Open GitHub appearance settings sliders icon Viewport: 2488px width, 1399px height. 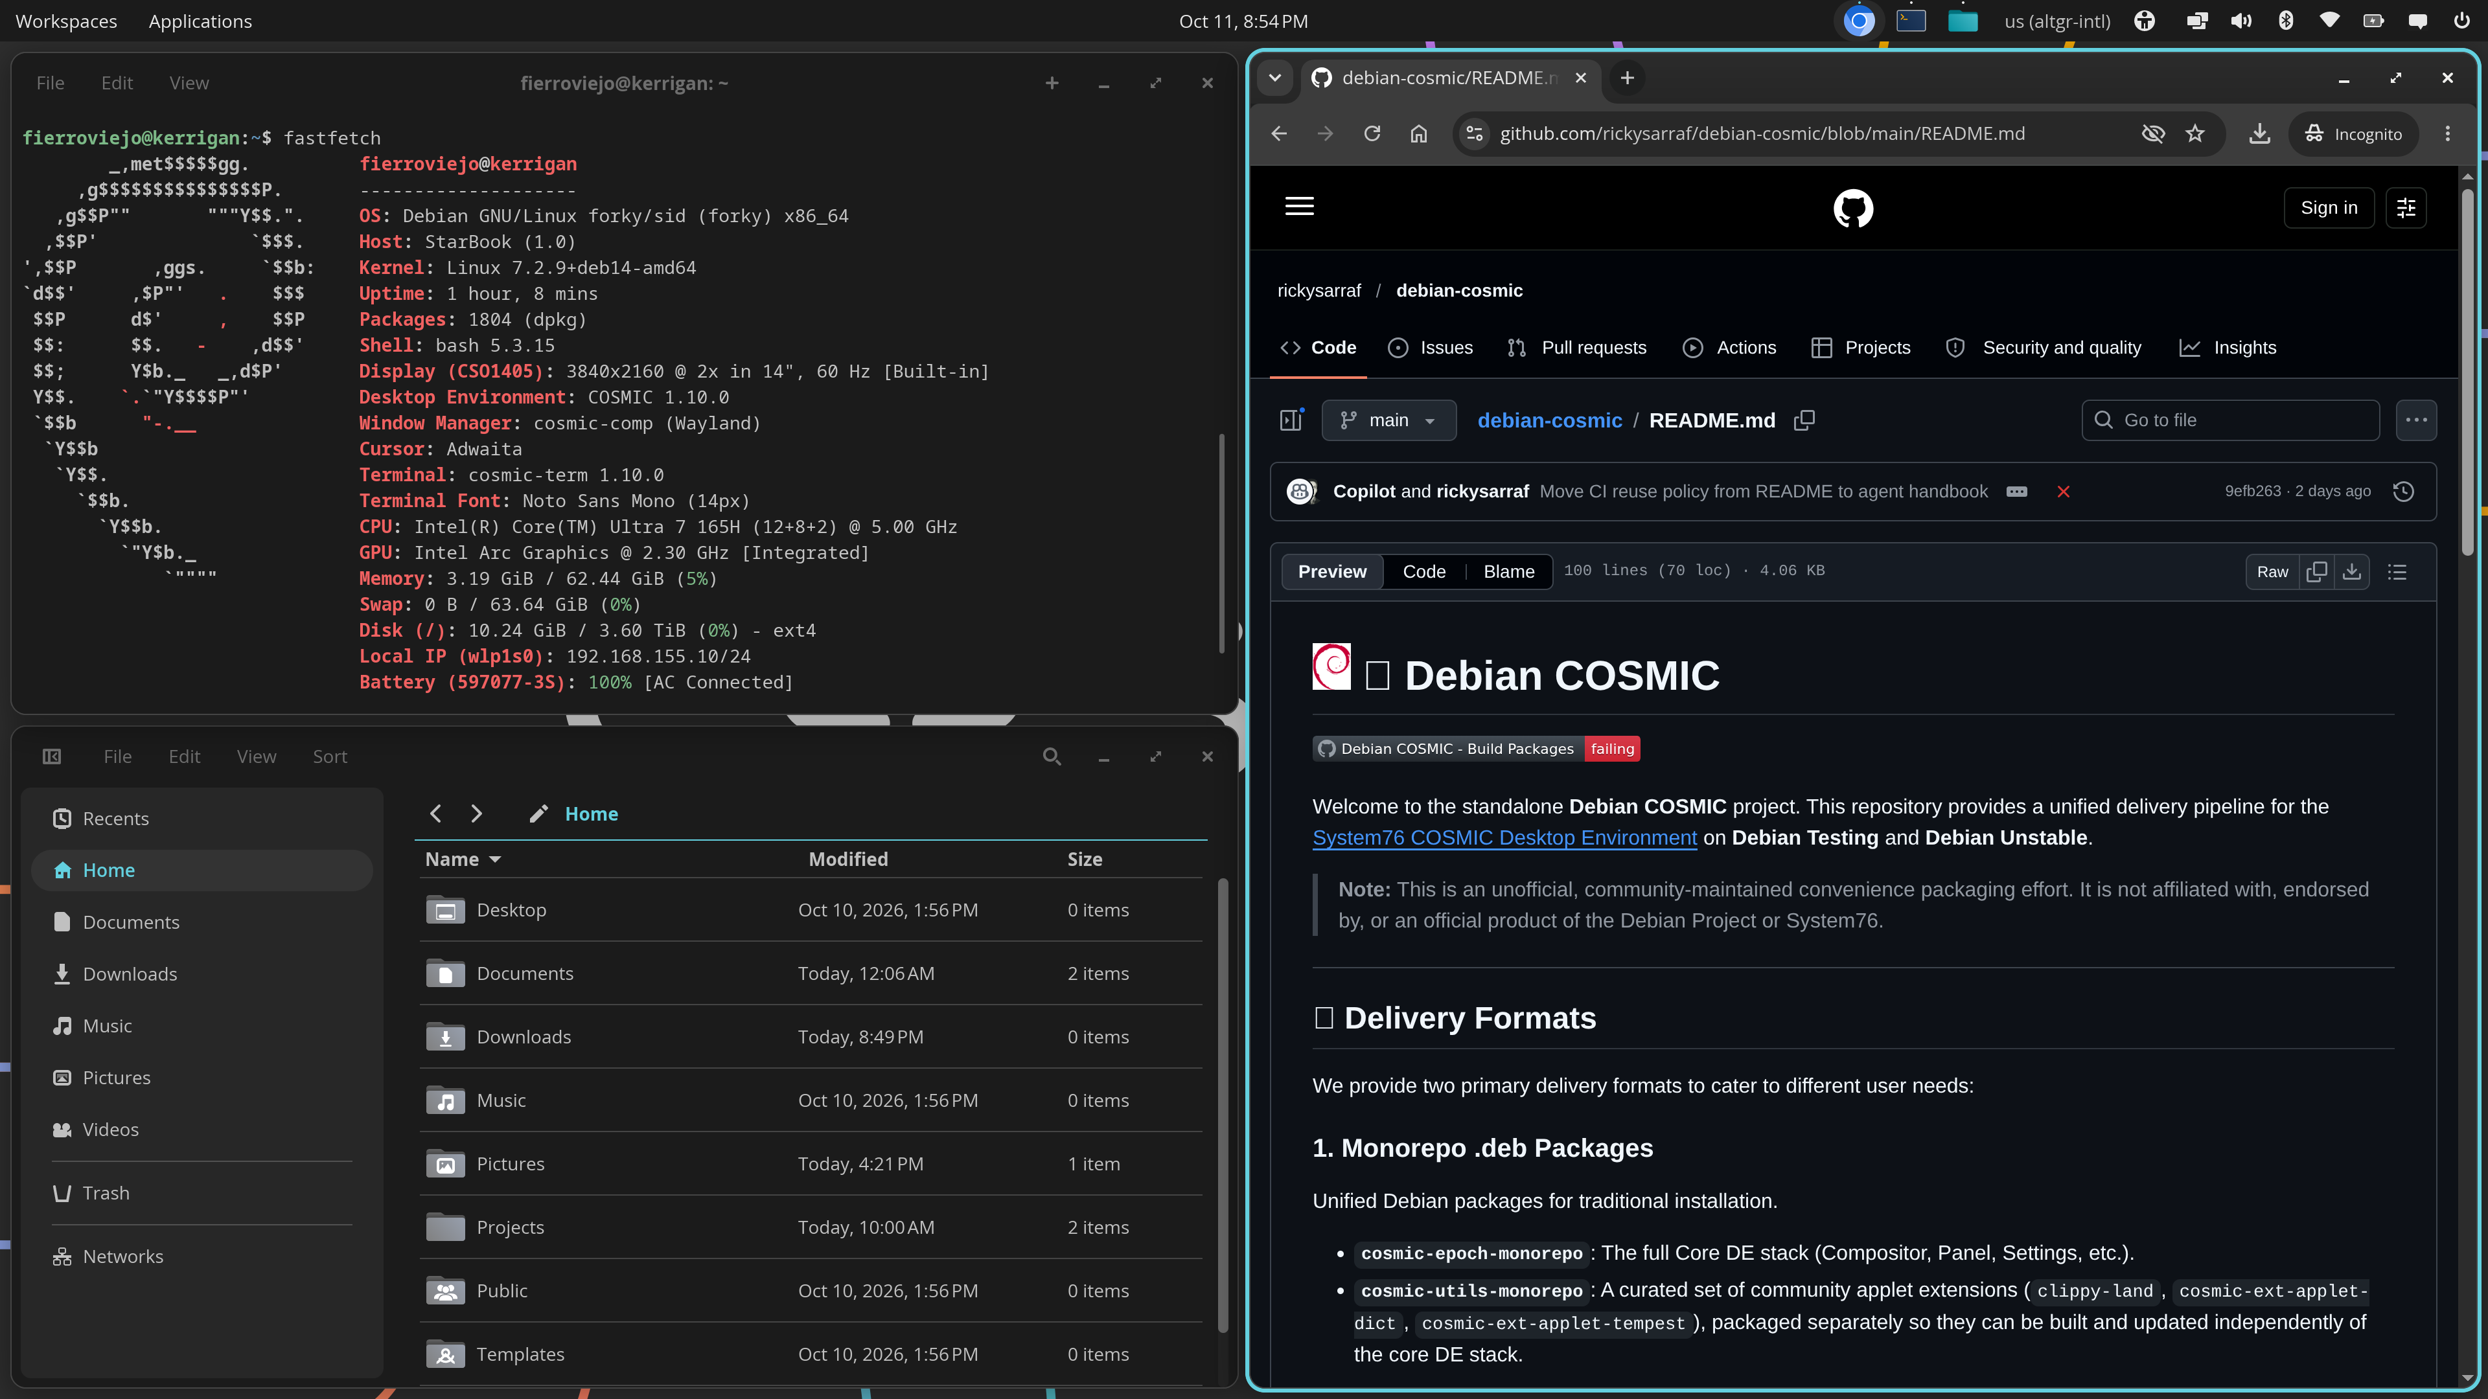pyautogui.click(x=2405, y=207)
